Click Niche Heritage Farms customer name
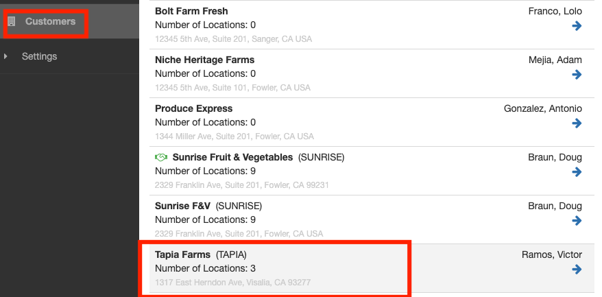Image resolution: width=602 pixels, height=297 pixels. (204, 60)
